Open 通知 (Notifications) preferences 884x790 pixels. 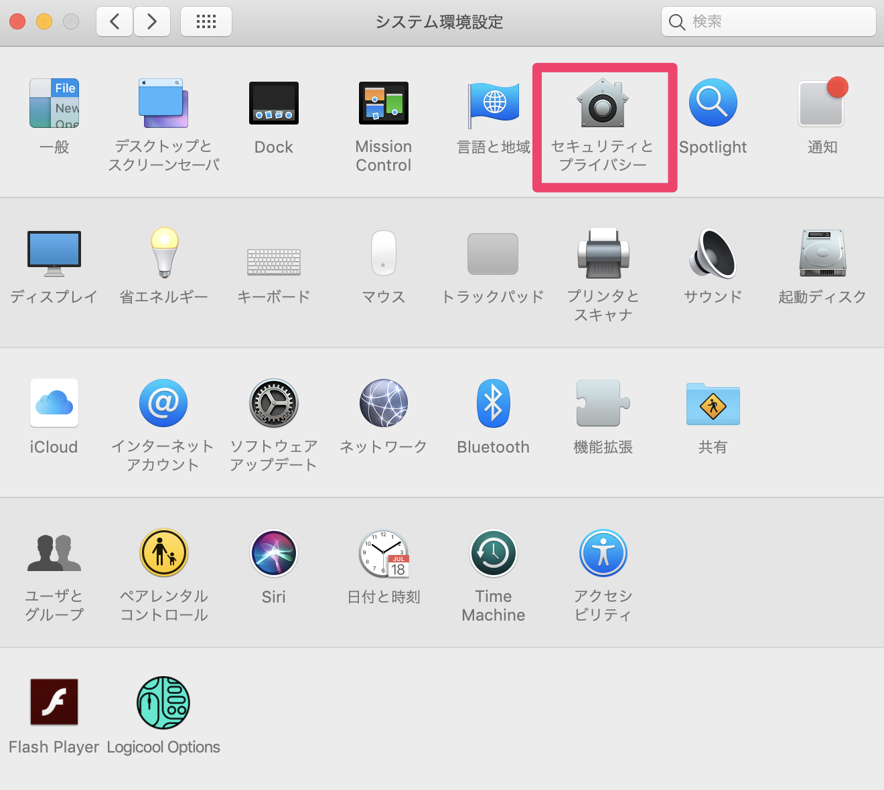tap(822, 103)
